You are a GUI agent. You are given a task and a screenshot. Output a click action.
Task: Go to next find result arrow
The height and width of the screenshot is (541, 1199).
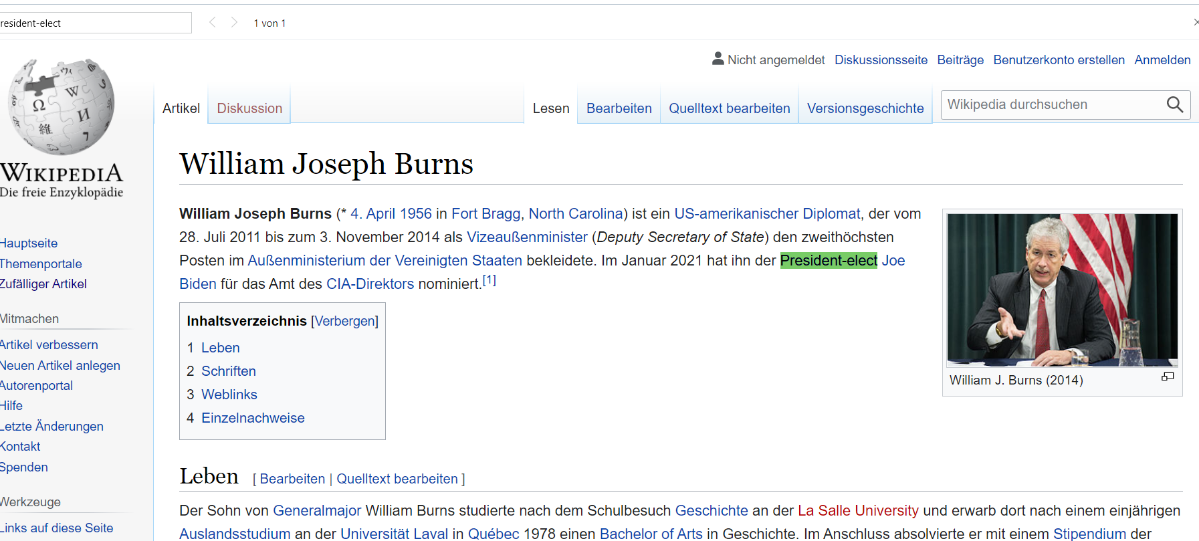tap(234, 23)
